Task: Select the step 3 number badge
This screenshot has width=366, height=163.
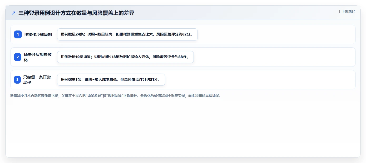Action: pyautogui.click(x=18, y=80)
